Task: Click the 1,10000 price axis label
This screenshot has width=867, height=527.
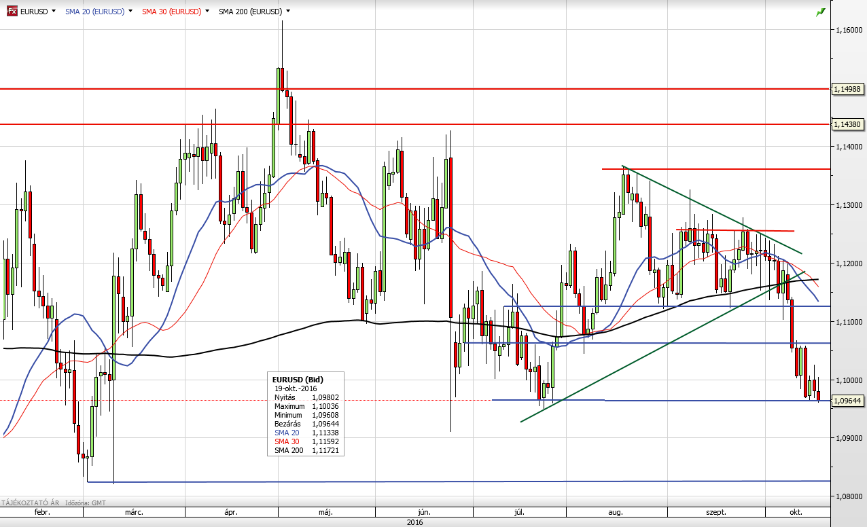Action: coord(850,380)
